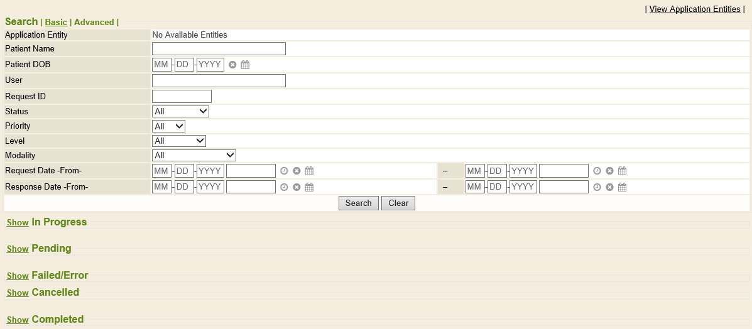Clear the Response Date From value
752x329 pixels.
[x=297, y=187]
